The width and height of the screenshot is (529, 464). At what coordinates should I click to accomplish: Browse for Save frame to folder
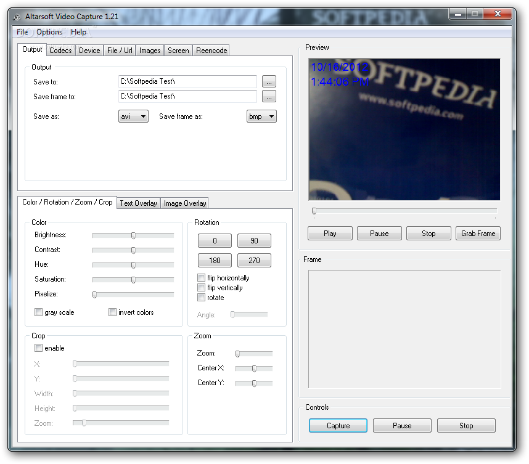tap(269, 97)
